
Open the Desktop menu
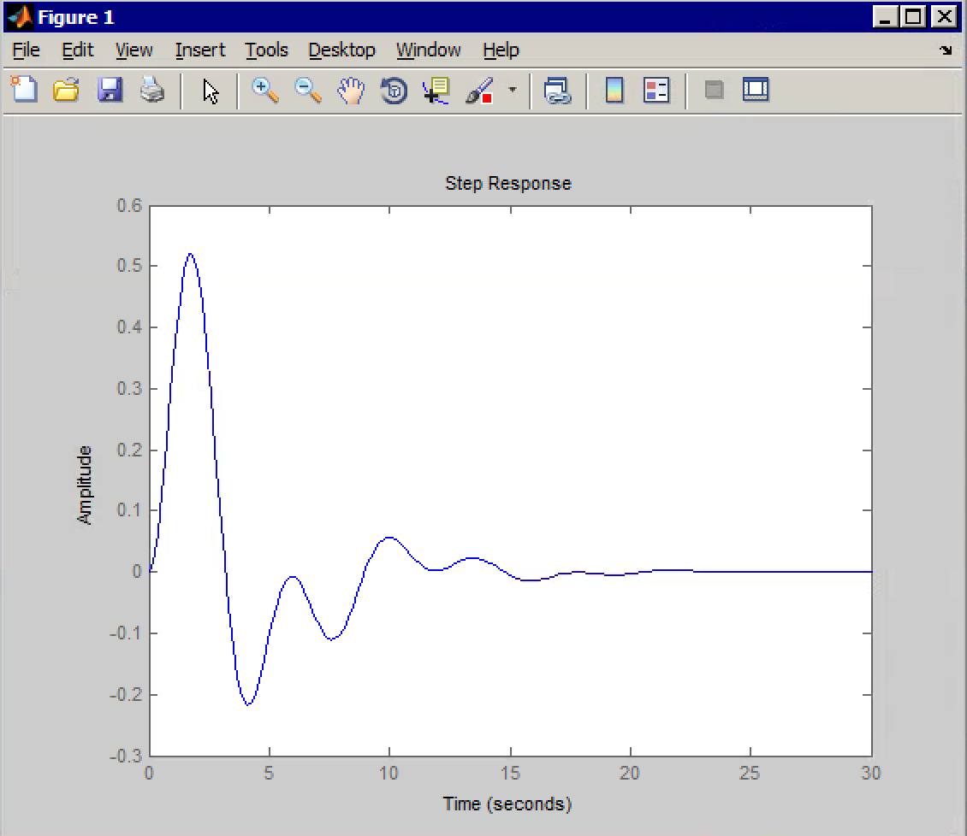click(x=342, y=50)
